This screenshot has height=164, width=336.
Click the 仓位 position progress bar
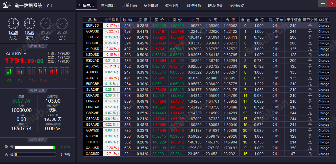[35, 154]
